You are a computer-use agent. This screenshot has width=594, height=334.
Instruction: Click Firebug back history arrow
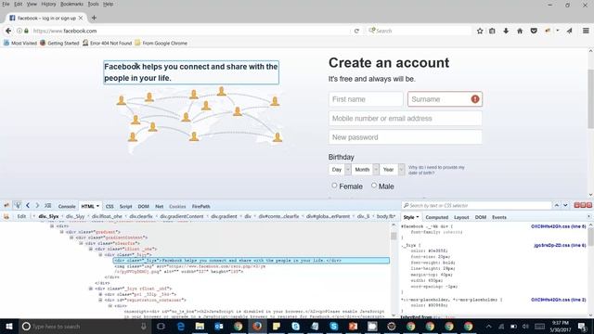click(28, 205)
